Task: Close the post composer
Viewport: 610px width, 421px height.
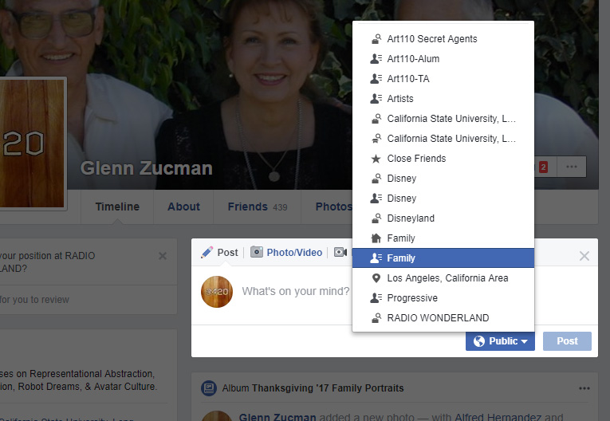Action: pos(584,256)
